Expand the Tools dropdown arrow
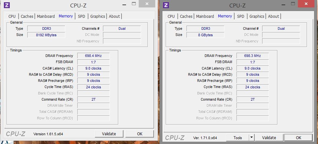The image size is (318, 144). 251,138
